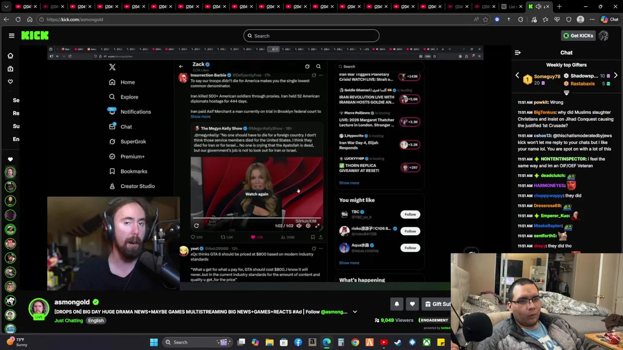Click SuperGrok in the streamed X sidebar
Image resolution: width=623 pixels, height=350 pixels.
click(128, 141)
